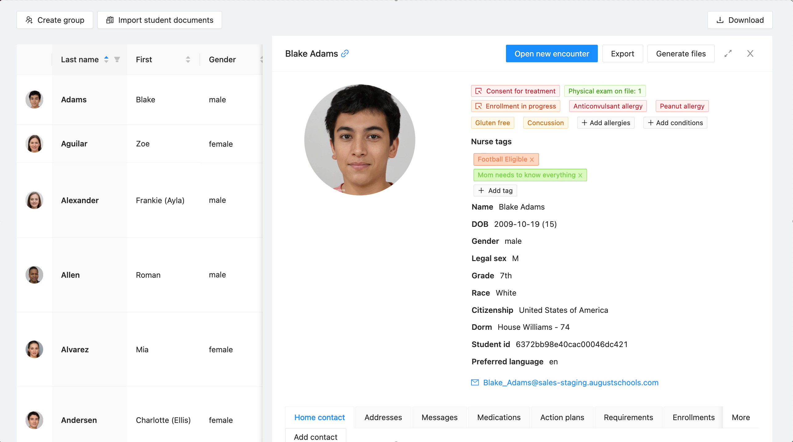
Task: Click the student id value 6372bb98e40cac00046dc421
Action: pyautogui.click(x=572, y=344)
